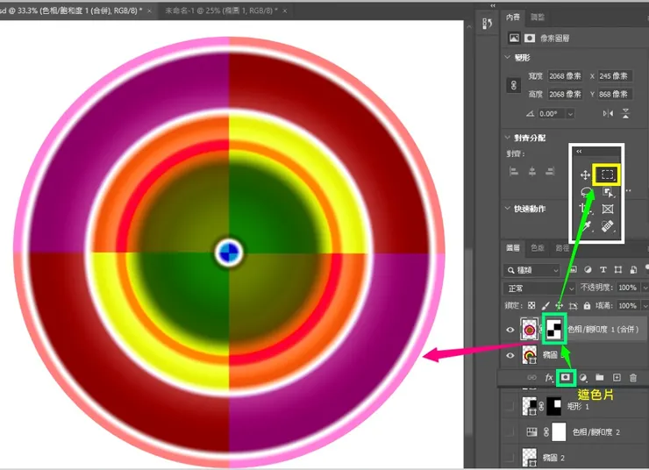
Task: Click the align left edges button
Action: pyautogui.click(x=514, y=170)
